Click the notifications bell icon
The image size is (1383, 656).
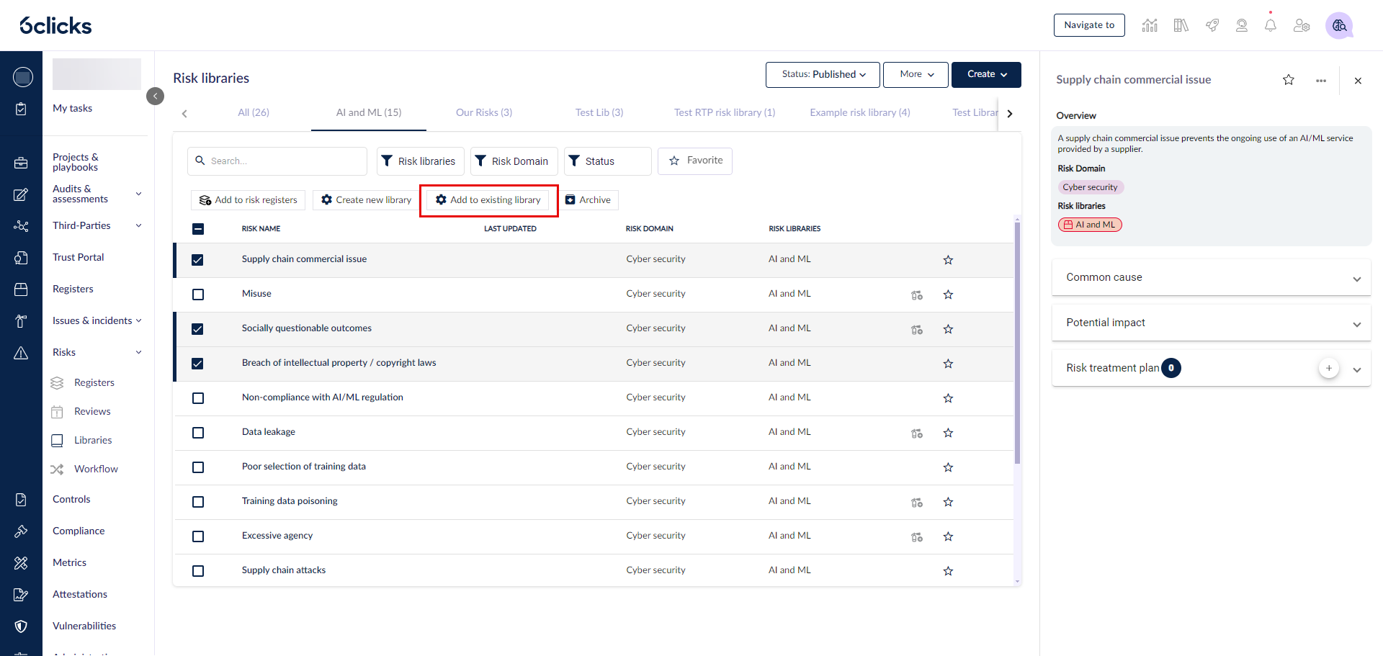coord(1270,26)
